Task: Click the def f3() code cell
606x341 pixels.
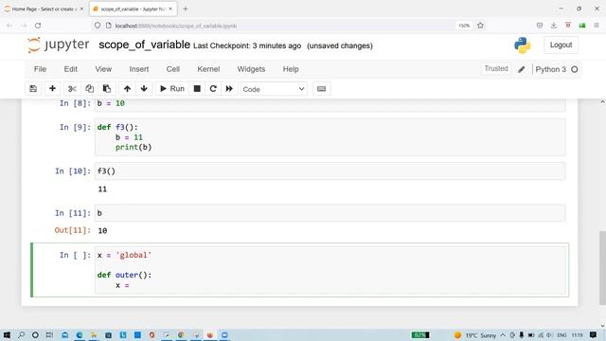Action: [x=330, y=137]
